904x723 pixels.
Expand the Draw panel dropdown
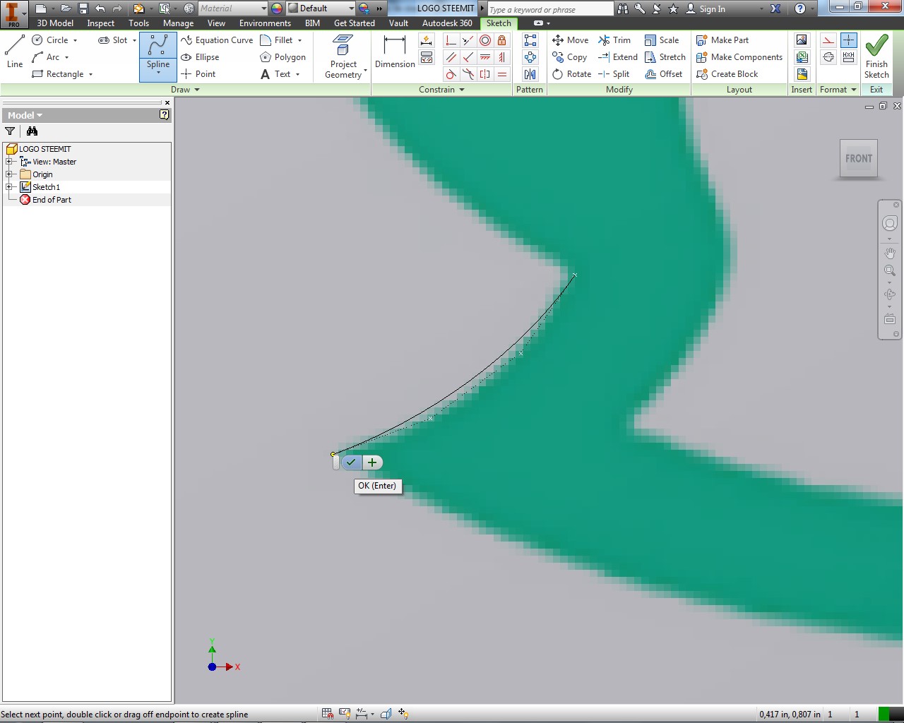point(186,90)
